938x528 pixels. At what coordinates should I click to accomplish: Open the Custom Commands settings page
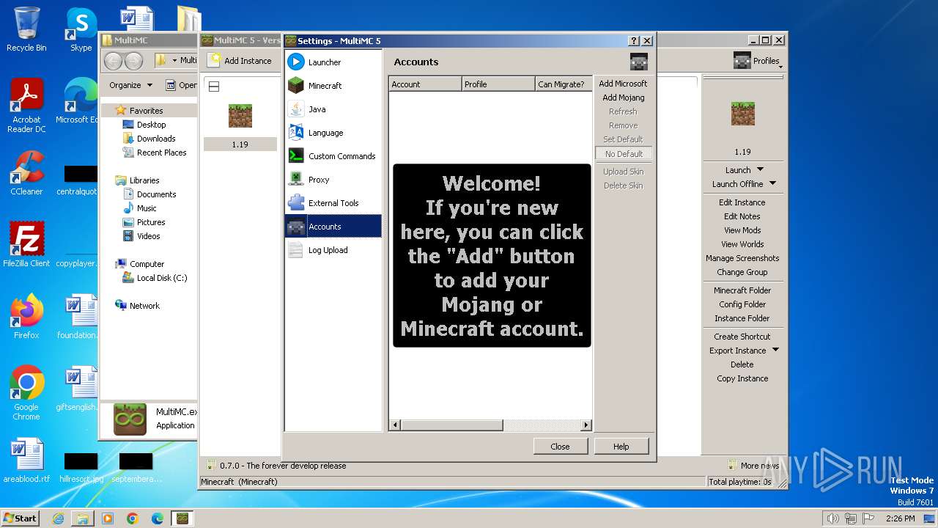pyautogui.click(x=333, y=156)
